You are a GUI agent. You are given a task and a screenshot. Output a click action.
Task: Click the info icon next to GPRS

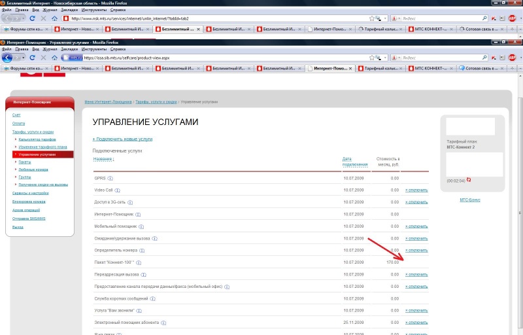110,178
